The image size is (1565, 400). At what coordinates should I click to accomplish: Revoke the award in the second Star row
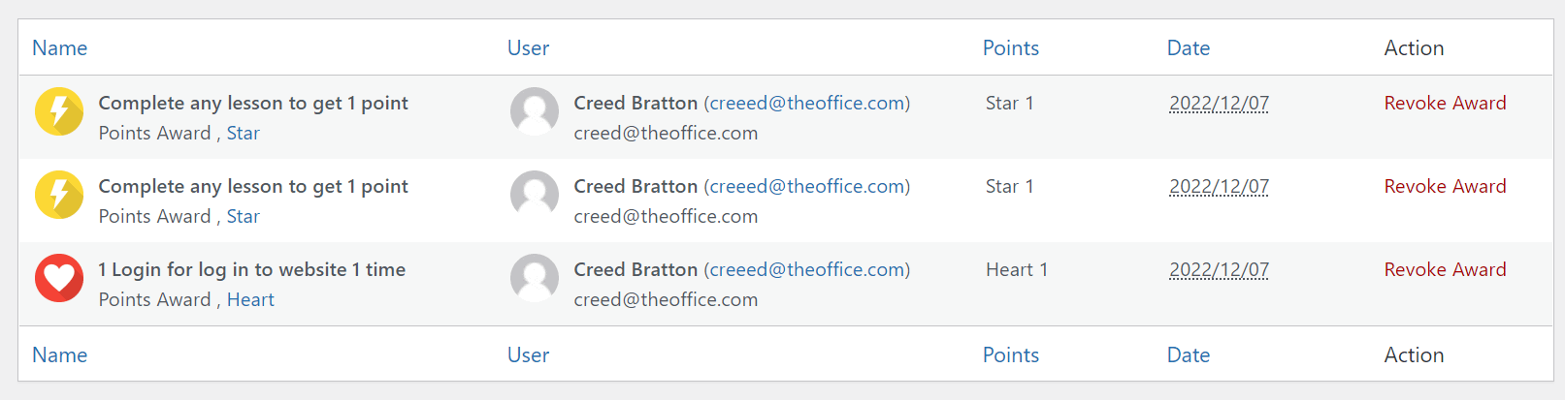click(1445, 187)
